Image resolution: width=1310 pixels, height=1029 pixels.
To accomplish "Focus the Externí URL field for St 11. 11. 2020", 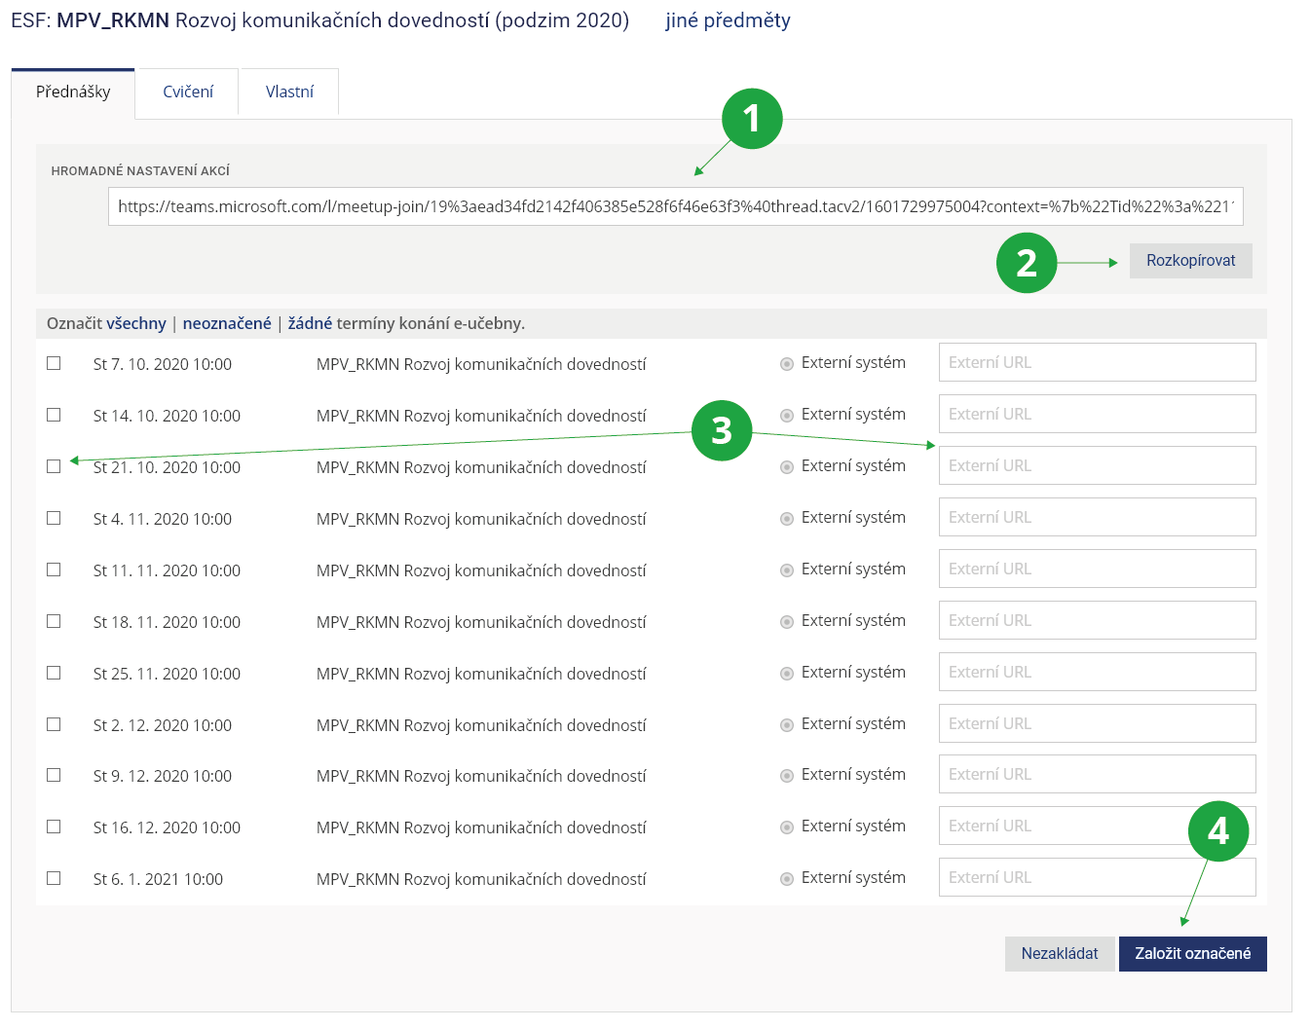I will (x=1097, y=569).
